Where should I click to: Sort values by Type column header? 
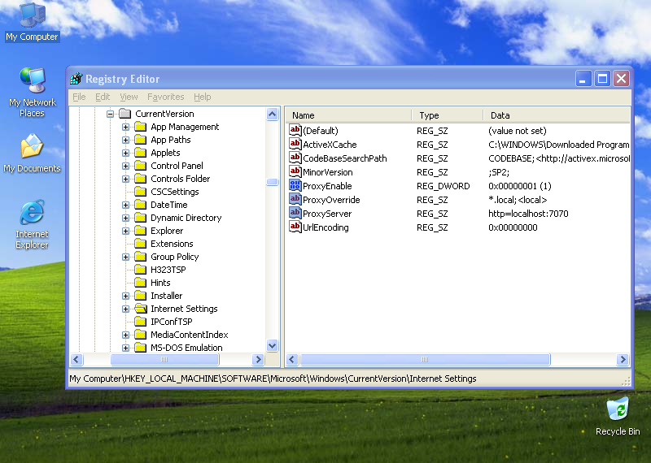pos(448,115)
